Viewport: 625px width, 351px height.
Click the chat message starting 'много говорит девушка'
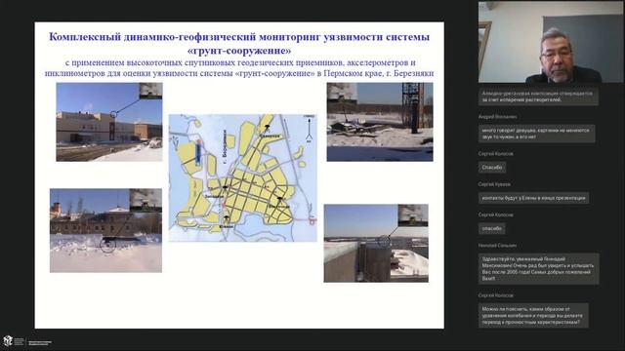pos(537,134)
